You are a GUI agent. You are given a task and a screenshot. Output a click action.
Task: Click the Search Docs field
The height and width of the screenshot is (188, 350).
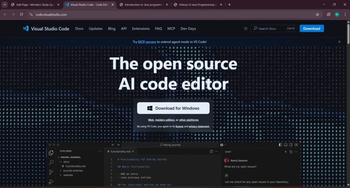click(274, 29)
